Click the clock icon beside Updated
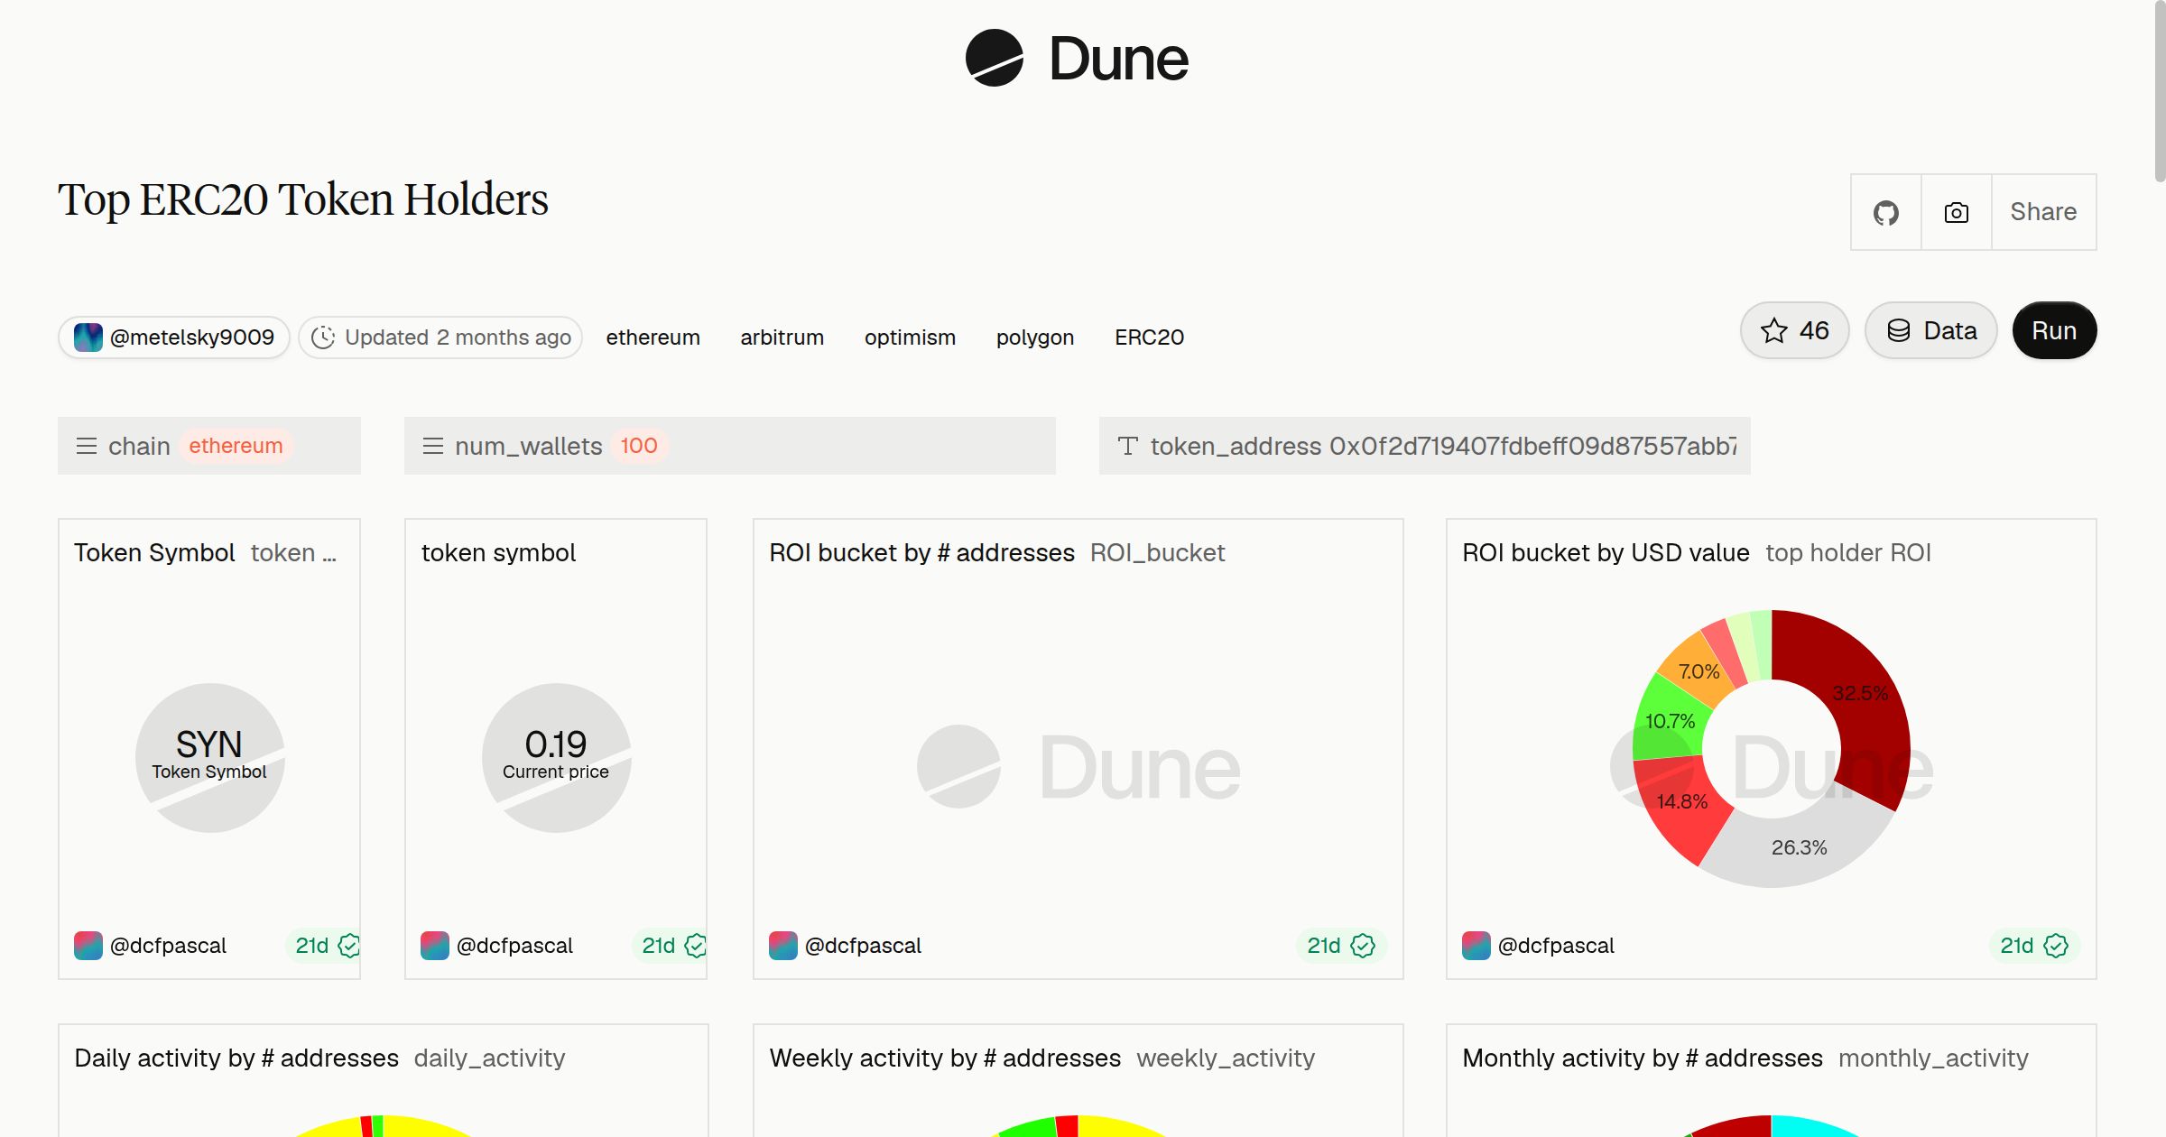Image resolution: width=2166 pixels, height=1137 pixels. pyautogui.click(x=323, y=337)
